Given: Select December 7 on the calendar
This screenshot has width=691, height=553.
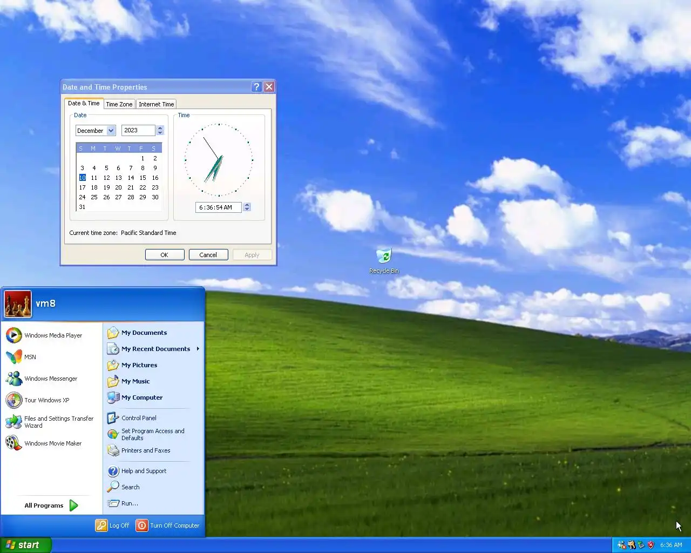Looking at the screenshot, I should click(131, 168).
